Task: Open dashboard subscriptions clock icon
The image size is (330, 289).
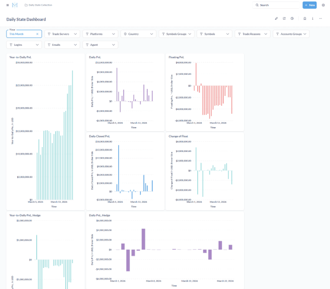Action: pyautogui.click(x=292, y=19)
